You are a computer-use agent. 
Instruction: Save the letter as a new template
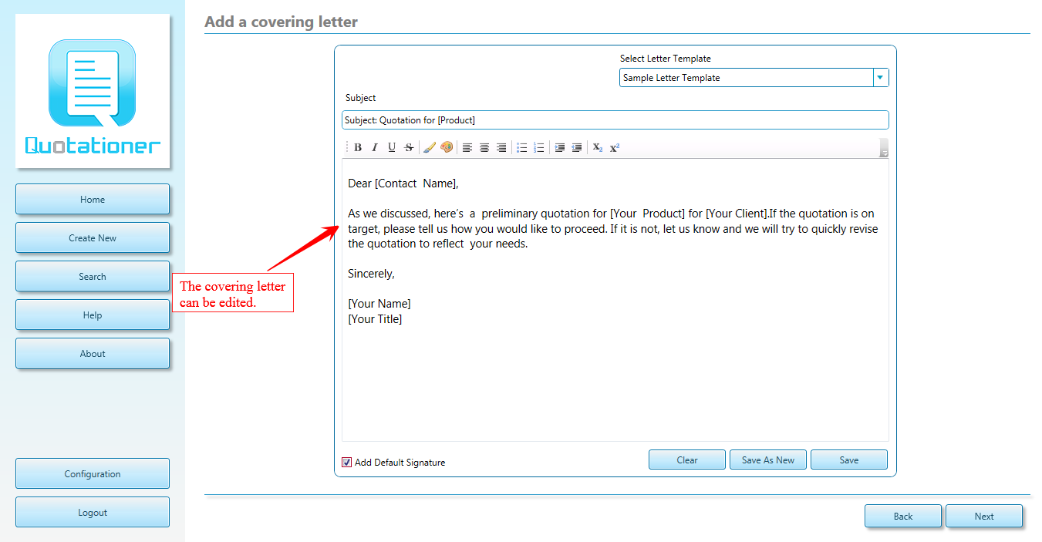(x=768, y=460)
